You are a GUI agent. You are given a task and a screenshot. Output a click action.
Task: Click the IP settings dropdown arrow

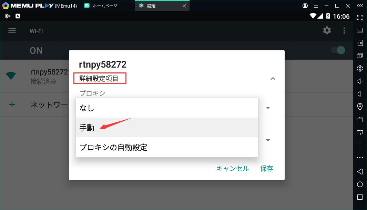point(268,140)
